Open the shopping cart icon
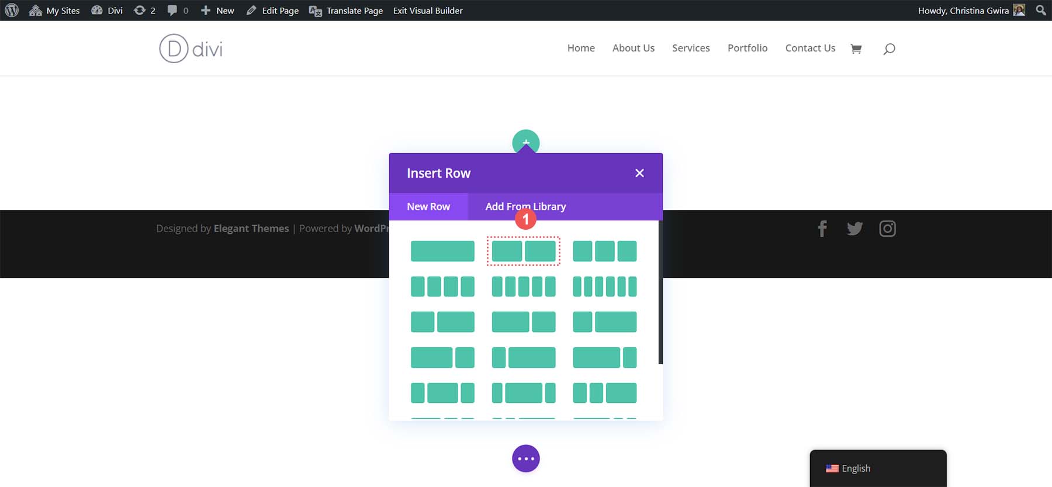This screenshot has width=1052, height=487. [856, 49]
